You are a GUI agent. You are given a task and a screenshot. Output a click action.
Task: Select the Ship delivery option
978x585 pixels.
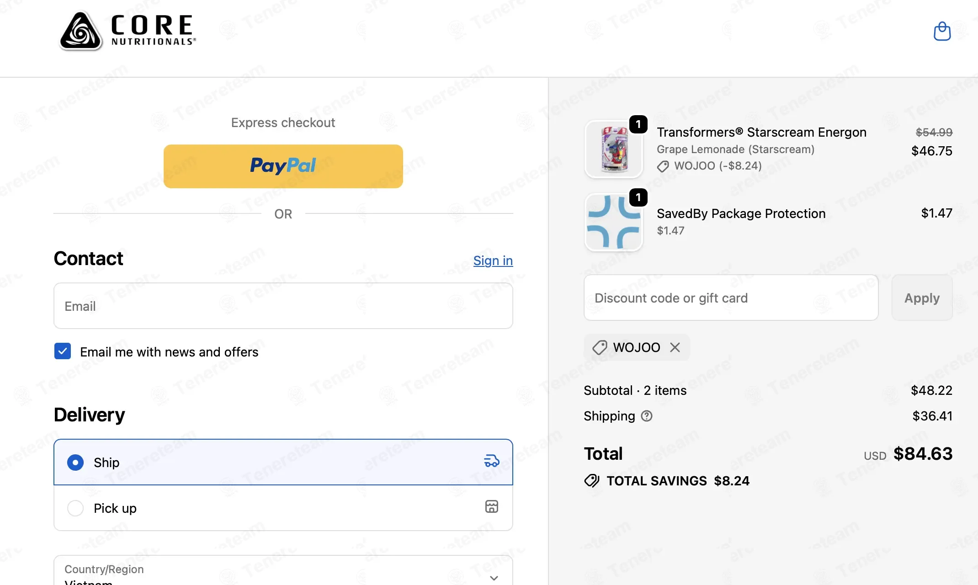click(75, 463)
